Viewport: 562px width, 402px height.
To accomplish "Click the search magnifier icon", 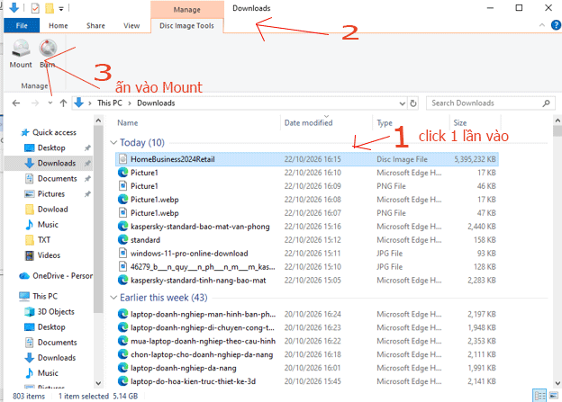I will pyautogui.click(x=546, y=103).
